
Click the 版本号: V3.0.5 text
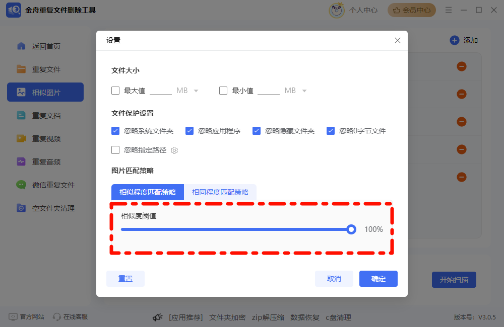coord(475,317)
